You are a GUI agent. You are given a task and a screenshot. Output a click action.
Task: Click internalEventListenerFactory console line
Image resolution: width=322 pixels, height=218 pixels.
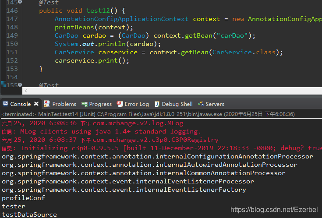pos(124,190)
